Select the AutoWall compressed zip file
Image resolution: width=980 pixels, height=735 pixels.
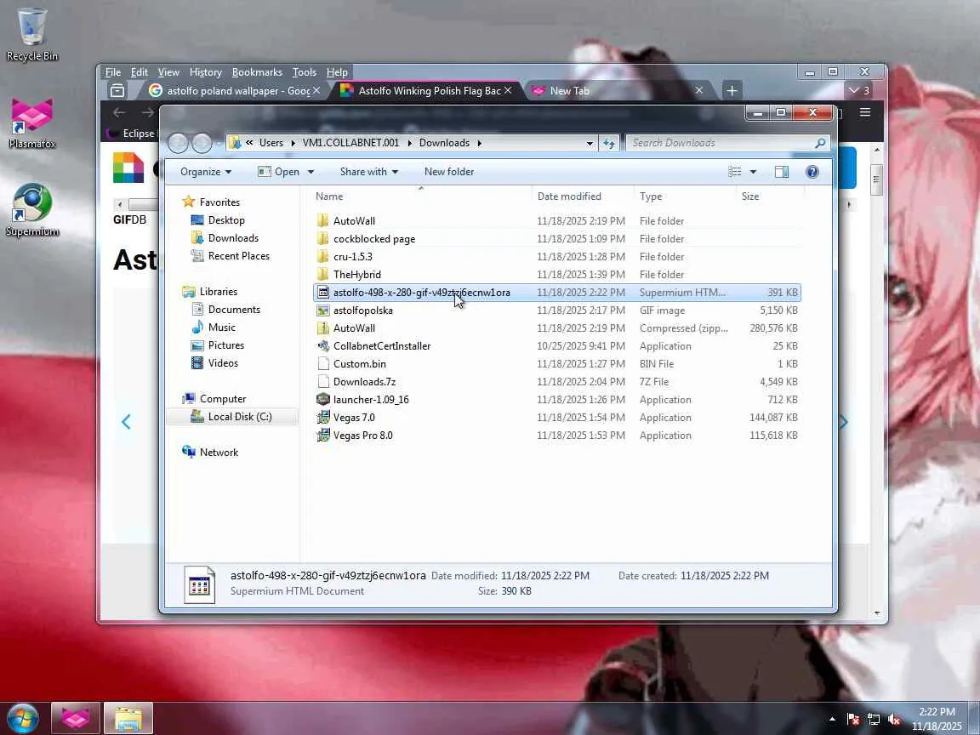557,328
